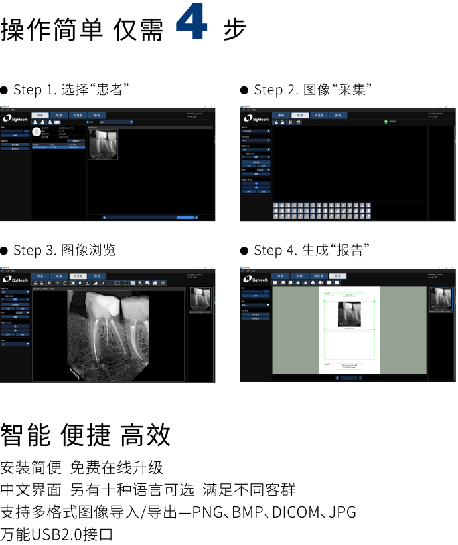
Task: Select the rectangle drawing tool in viewer toolbar
Action: click(x=117, y=283)
